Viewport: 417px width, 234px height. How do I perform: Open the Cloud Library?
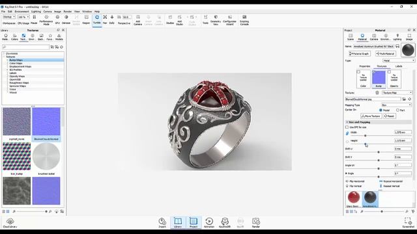point(10,223)
